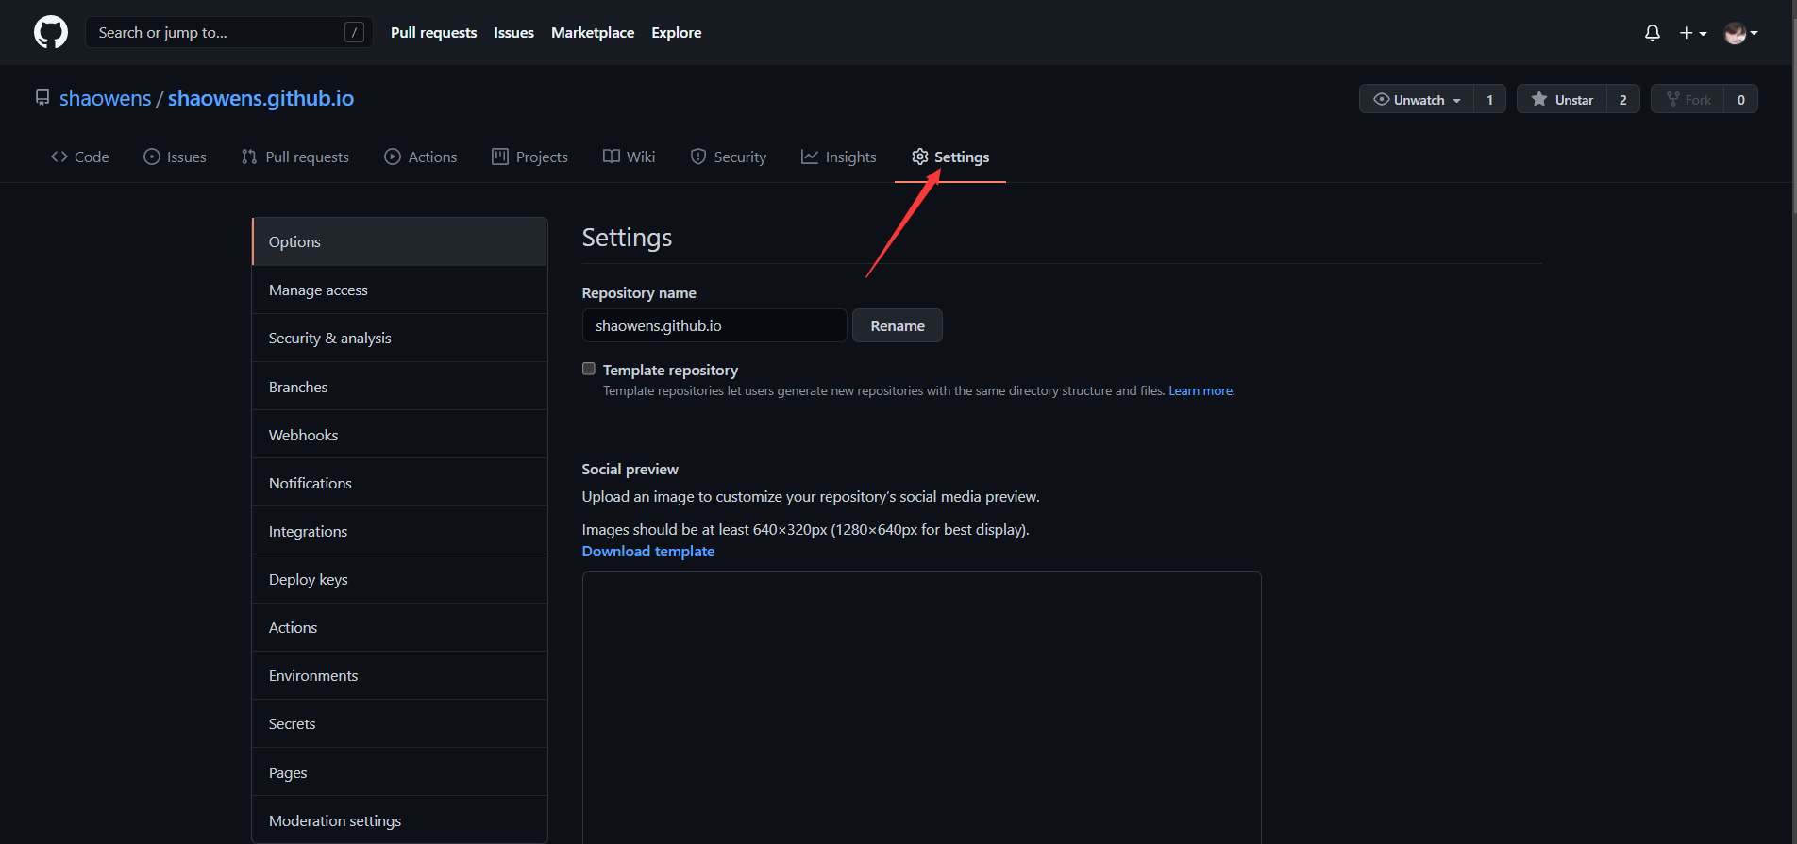Click the Unstar button
Image resolution: width=1797 pixels, height=844 pixels.
(1562, 99)
